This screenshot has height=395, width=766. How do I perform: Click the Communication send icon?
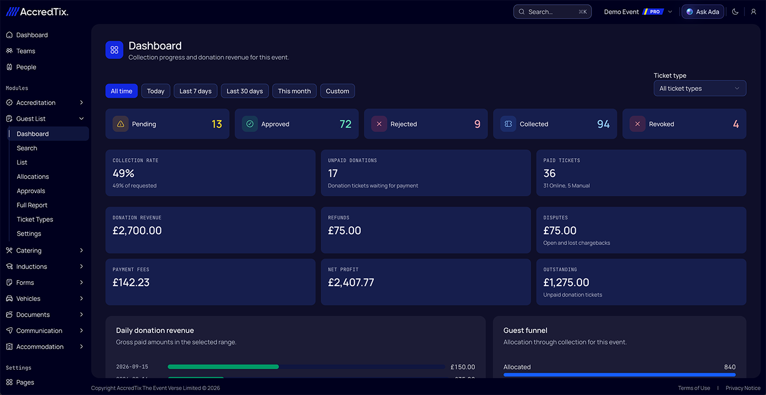tap(9, 330)
